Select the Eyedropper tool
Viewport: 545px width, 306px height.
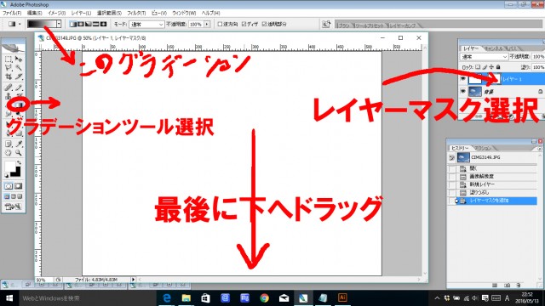[19, 144]
